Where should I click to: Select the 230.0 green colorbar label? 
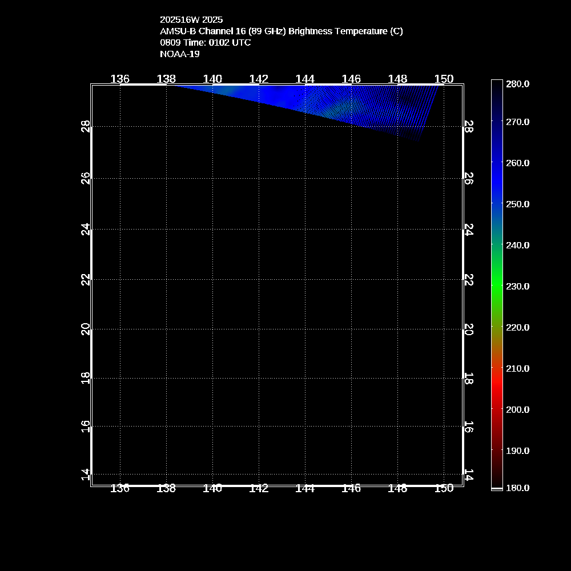(x=517, y=286)
